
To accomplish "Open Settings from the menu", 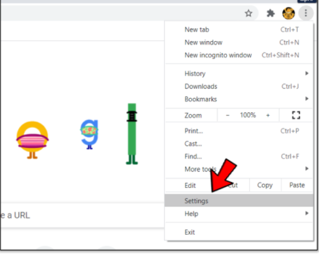I will (x=239, y=201).
